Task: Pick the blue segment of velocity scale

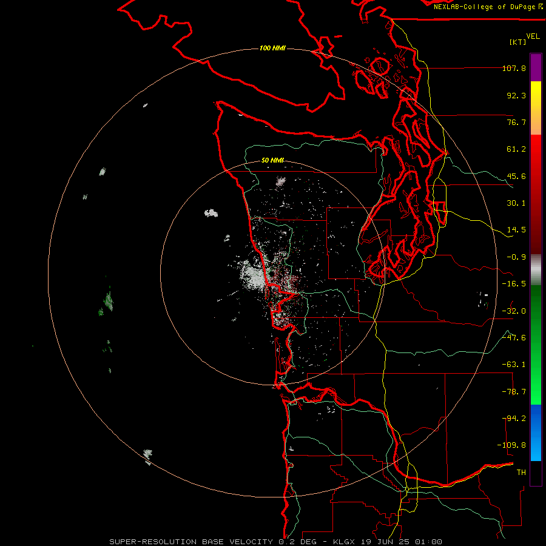Action: pos(536,433)
